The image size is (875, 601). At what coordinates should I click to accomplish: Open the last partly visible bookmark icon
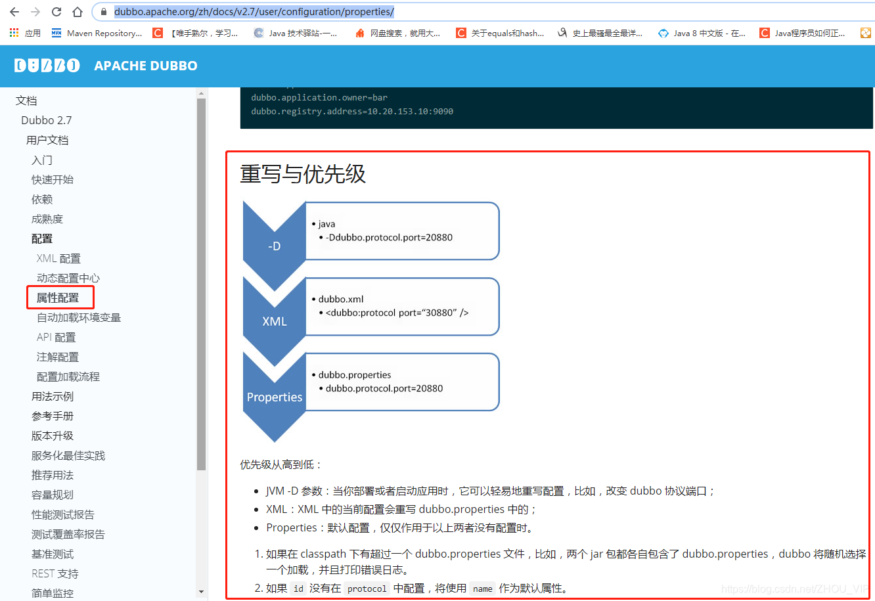(x=866, y=33)
